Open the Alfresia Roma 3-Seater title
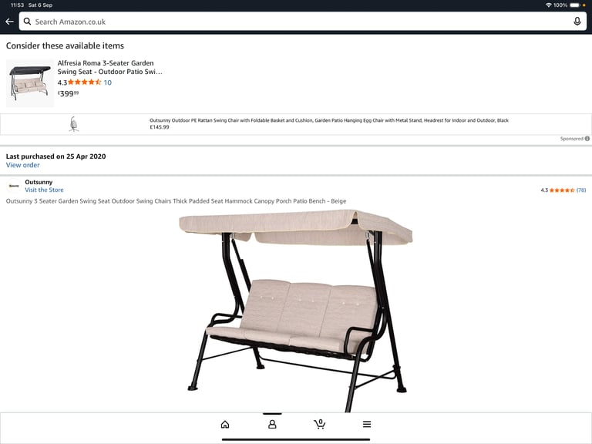 (x=110, y=67)
